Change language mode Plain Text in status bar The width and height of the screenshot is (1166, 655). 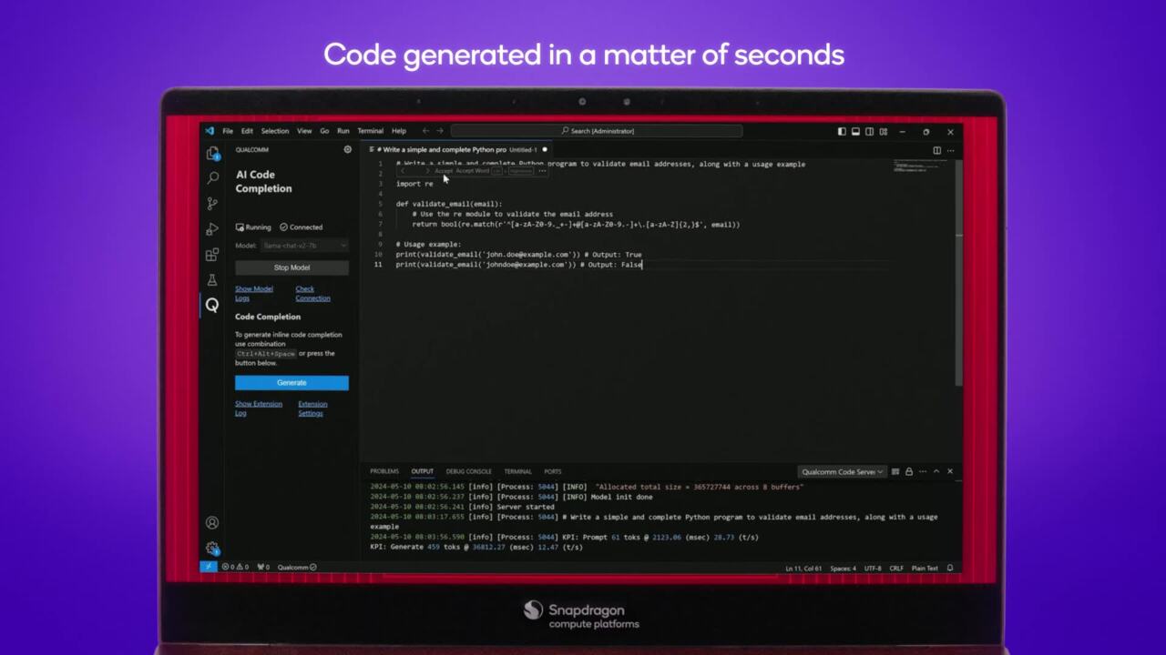[925, 568]
